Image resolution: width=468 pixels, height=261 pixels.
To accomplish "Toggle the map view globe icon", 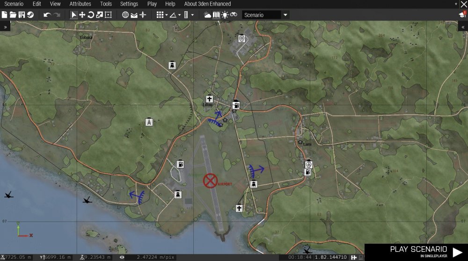I will (x=125, y=15).
